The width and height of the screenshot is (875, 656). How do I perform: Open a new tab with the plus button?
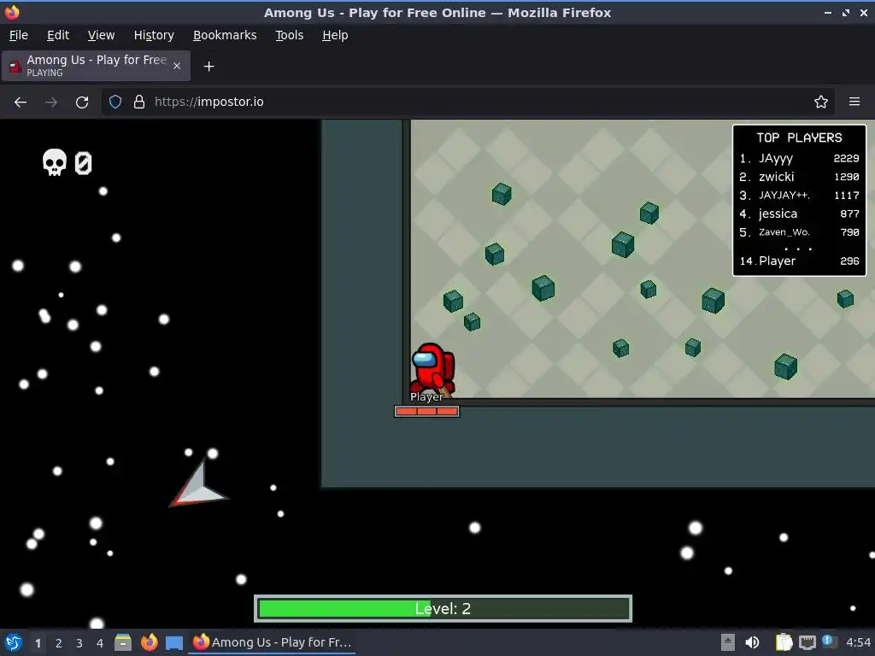[208, 67]
